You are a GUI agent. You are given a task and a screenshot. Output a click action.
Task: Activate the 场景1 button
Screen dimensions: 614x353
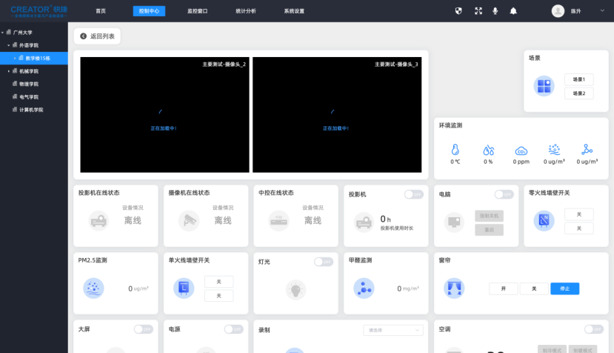578,79
